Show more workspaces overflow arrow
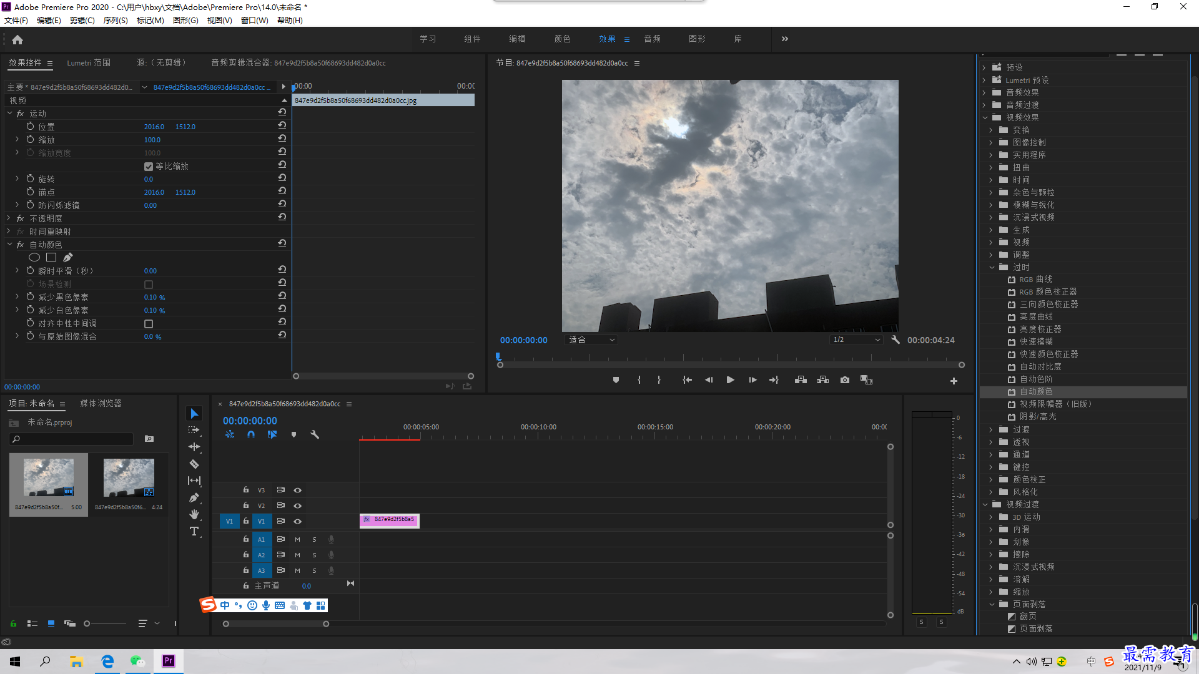 point(785,39)
